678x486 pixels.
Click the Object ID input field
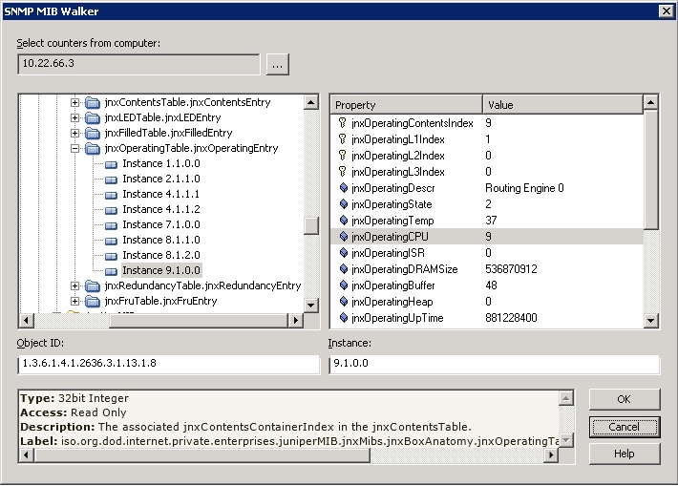(168, 365)
